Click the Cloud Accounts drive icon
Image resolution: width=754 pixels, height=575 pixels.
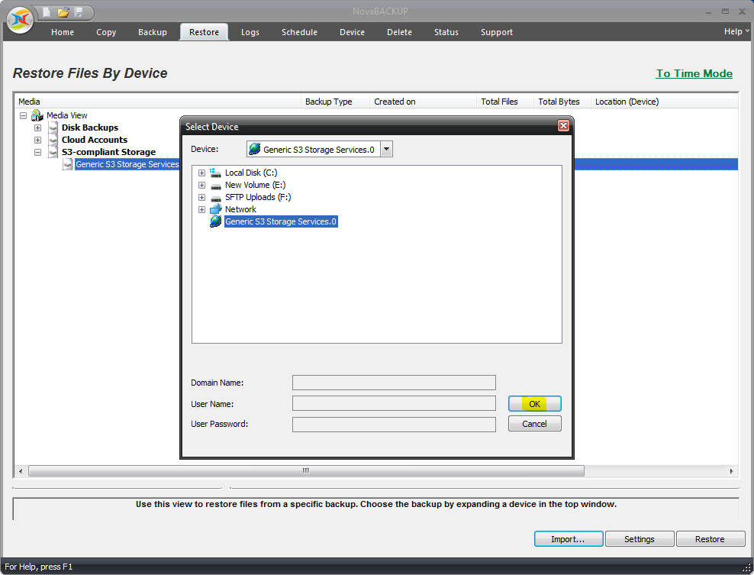tap(53, 140)
